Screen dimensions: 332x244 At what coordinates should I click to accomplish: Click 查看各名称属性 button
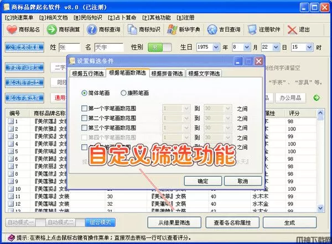click(232, 222)
